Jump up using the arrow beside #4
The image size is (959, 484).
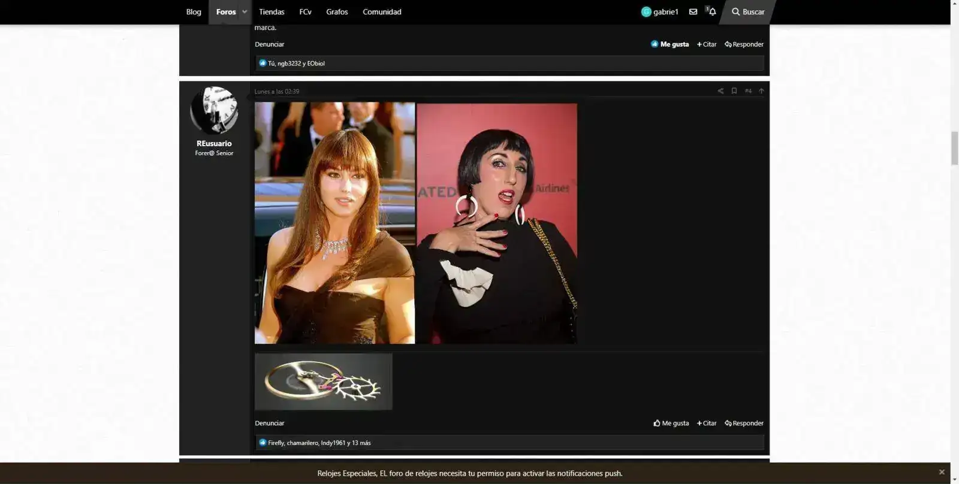761,91
